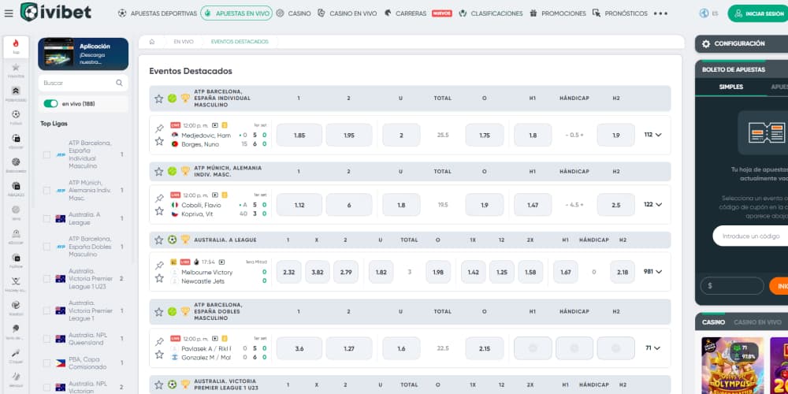Favorite the ATP Múnich league star
Screen dimensions: 788x394
pyautogui.click(x=159, y=171)
